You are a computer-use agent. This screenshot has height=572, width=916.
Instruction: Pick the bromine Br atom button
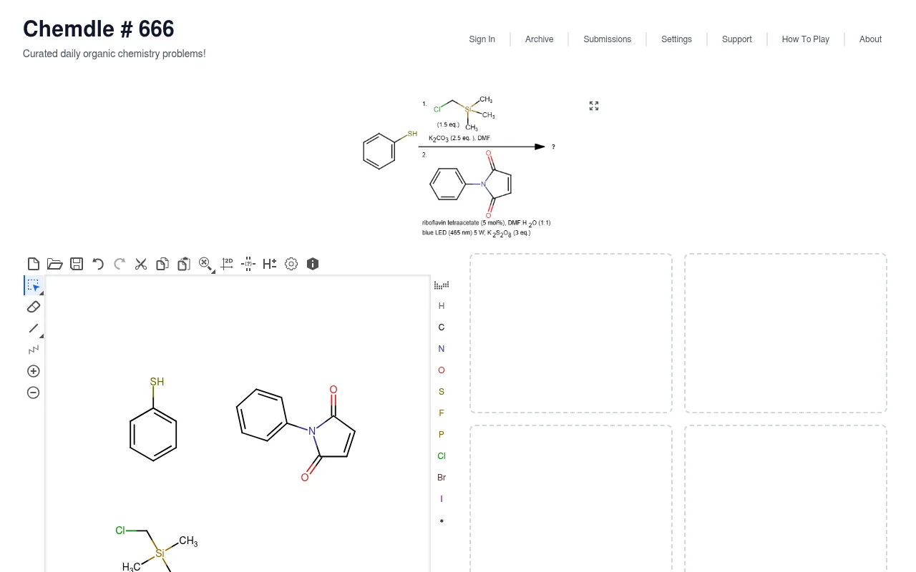[442, 478]
